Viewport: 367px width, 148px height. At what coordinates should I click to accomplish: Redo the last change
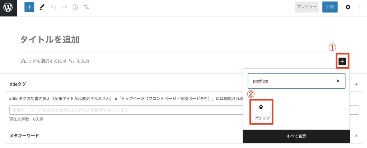64,7
